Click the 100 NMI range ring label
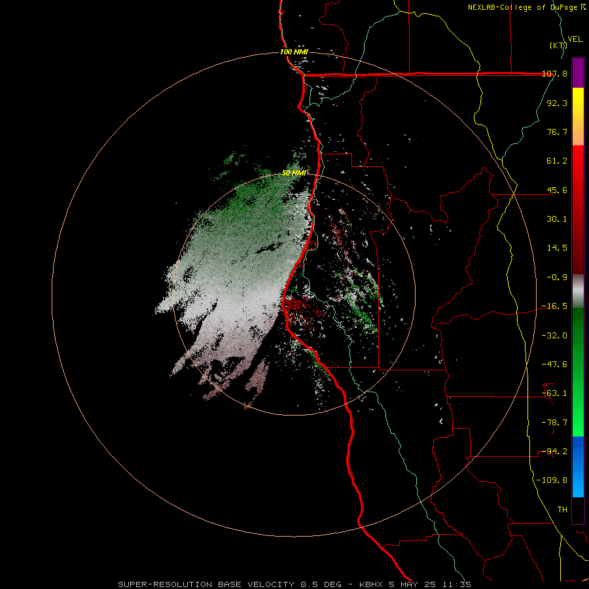Image resolution: width=589 pixels, height=589 pixels. [x=294, y=52]
